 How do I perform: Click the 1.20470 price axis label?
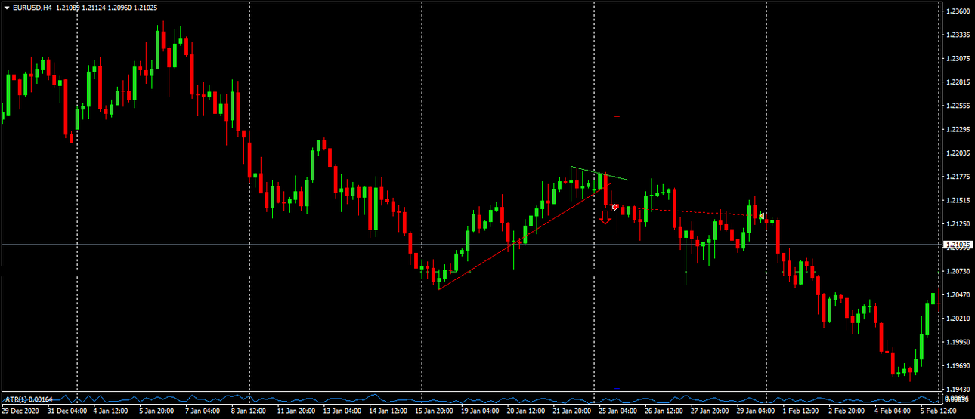click(958, 294)
